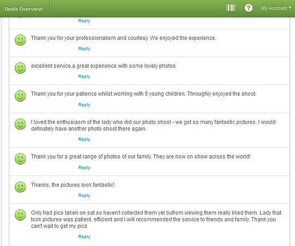Select text 'definately have another photo shoot there again.'
295x246 pixels.
[x=89, y=129]
